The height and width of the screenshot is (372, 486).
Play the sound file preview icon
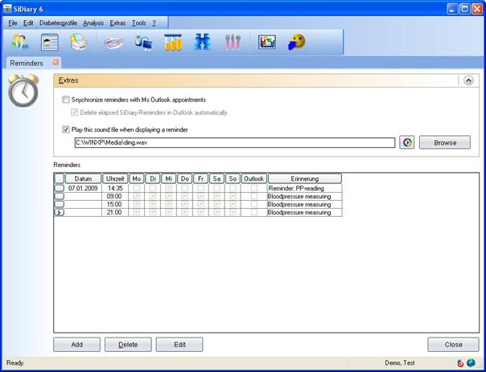coord(407,142)
